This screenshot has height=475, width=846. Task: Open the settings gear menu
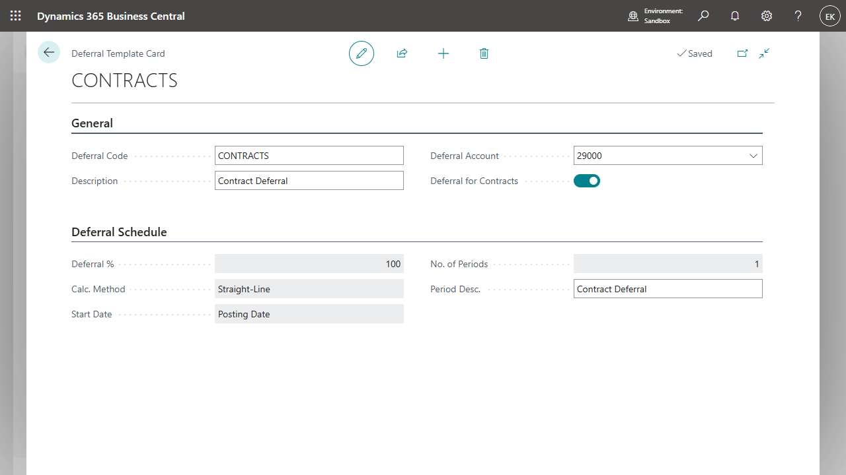click(767, 16)
